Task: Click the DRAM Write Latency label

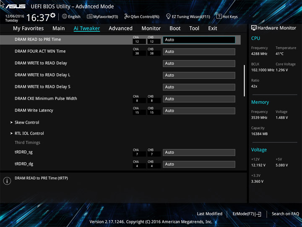Action: click(x=34, y=111)
